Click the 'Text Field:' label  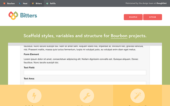tap(29, 68)
